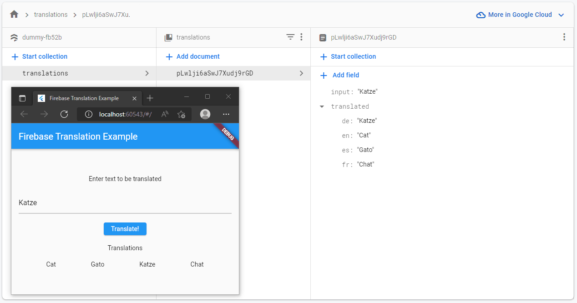Open the translations breadcrumb link
Screen dimensions: 577x303
click(x=51, y=15)
